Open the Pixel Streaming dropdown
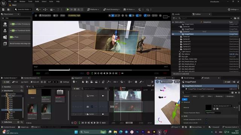 point(111,9)
